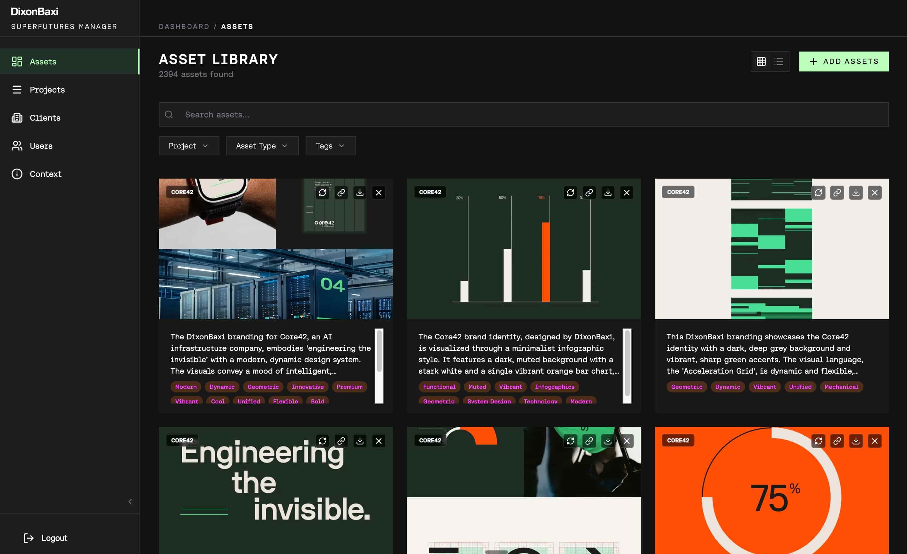
Task: Copy link for 'Engineering the invisible' asset
Action: (341, 441)
